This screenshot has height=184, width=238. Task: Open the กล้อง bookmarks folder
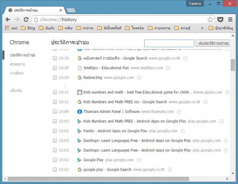[x=65, y=28]
